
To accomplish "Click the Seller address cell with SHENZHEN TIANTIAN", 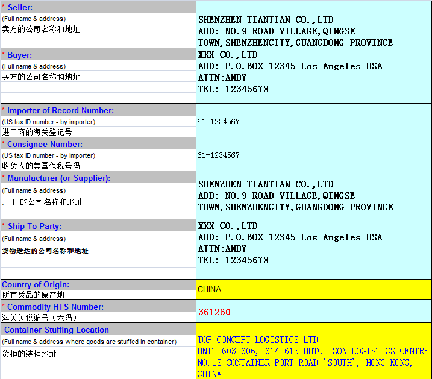I will (314, 24).
